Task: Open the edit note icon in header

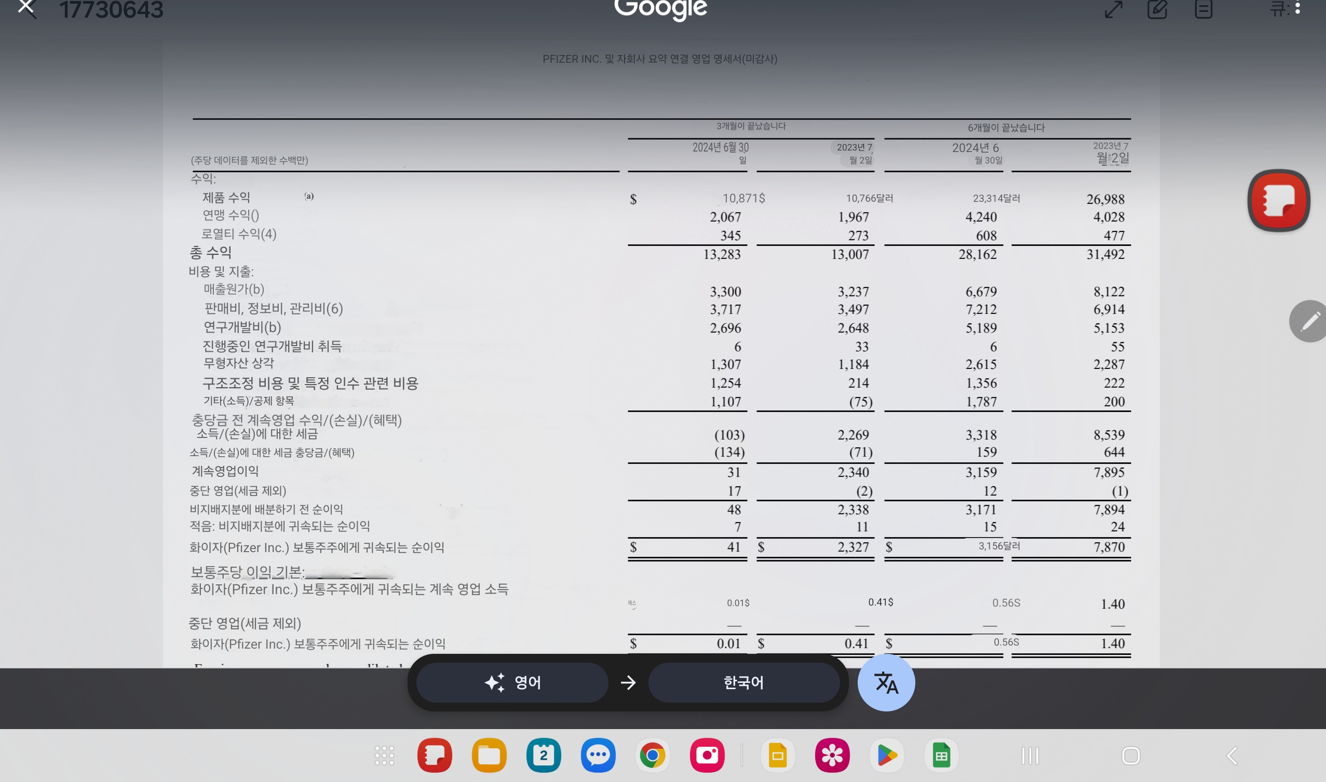Action: pyautogui.click(x=1157, y=9)
